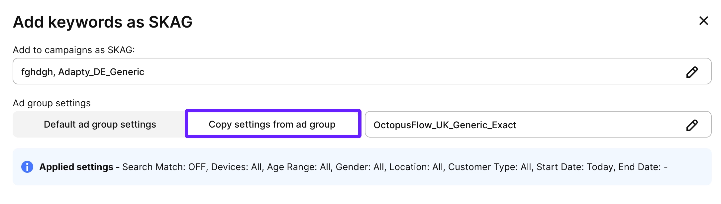
Task: Click the 'Add to campaigns as SKAG:' label
Action: (x=74, y=50)
